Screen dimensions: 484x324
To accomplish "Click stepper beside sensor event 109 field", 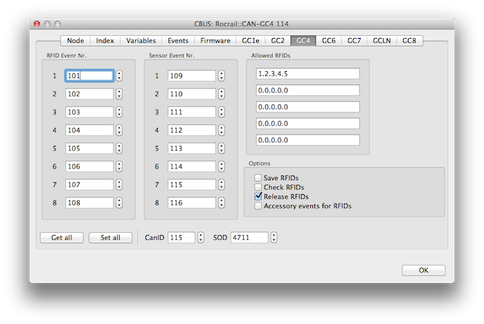I will (221, 75).
